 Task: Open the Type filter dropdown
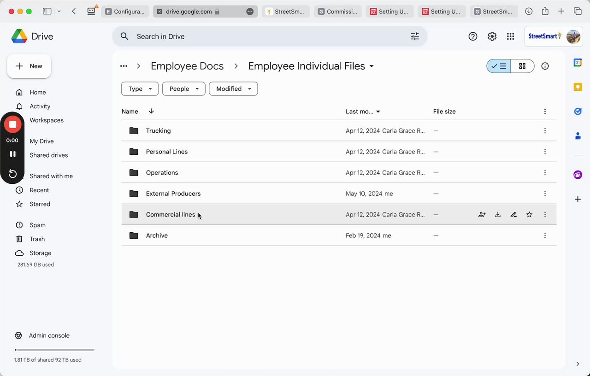point(140,89)
